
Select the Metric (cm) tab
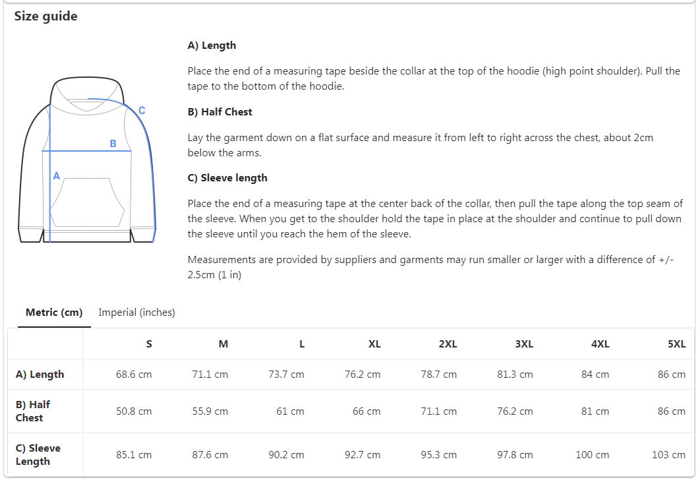(54, 312)
